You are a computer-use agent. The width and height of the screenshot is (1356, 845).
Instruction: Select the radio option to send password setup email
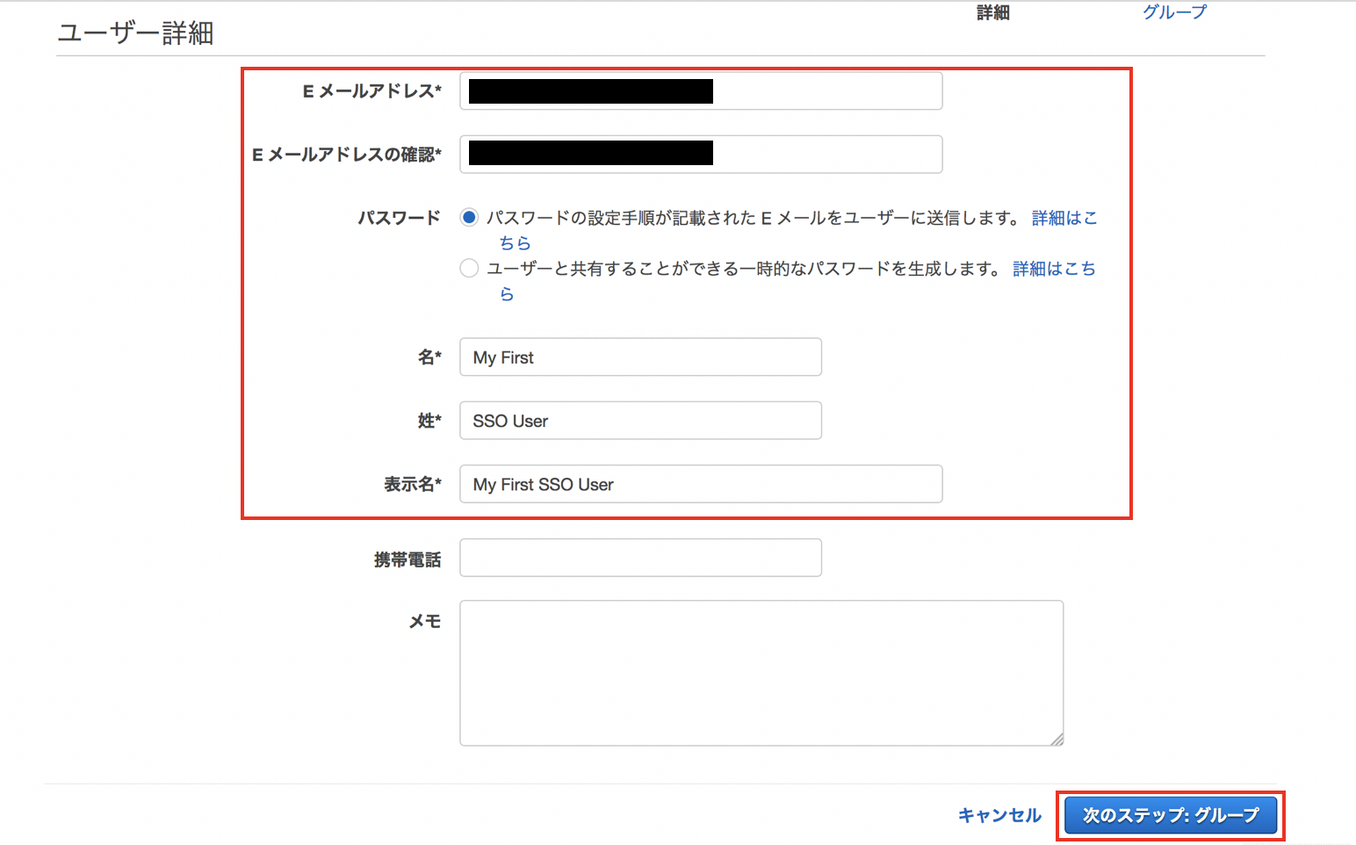(469, 217)
